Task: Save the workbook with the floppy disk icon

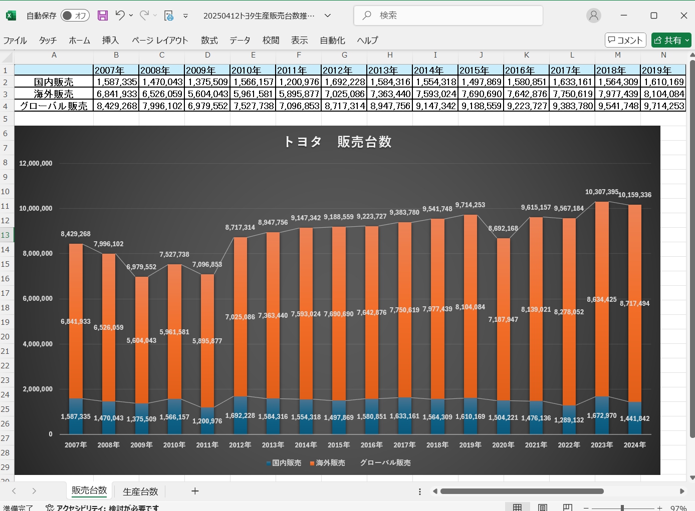Action: tap(103, 16)
